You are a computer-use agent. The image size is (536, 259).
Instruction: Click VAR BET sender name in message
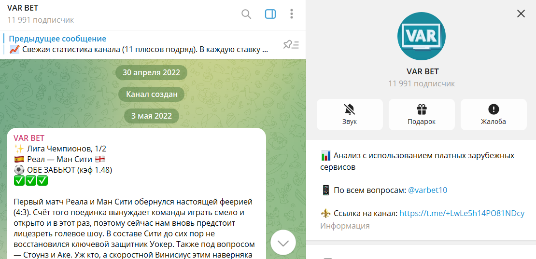click(x=29, y=138)
